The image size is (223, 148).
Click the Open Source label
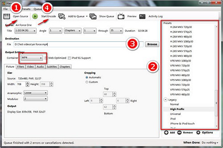(20, 16)
